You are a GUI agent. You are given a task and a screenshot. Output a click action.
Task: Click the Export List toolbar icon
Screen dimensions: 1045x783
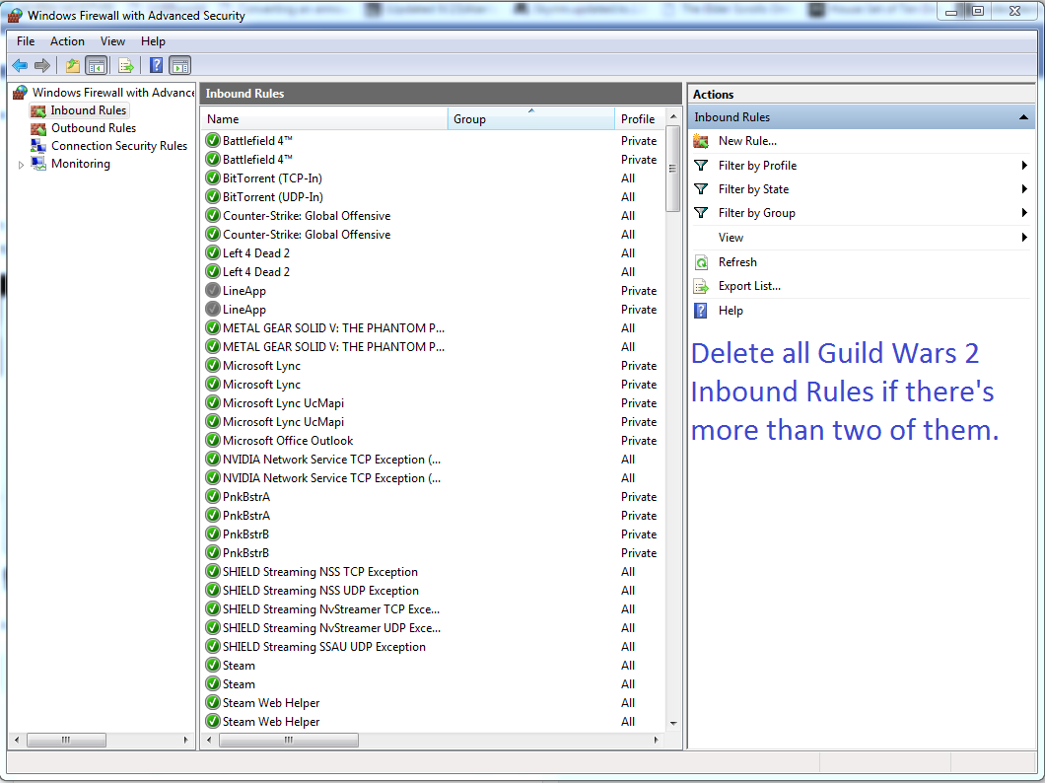point(126,65)
